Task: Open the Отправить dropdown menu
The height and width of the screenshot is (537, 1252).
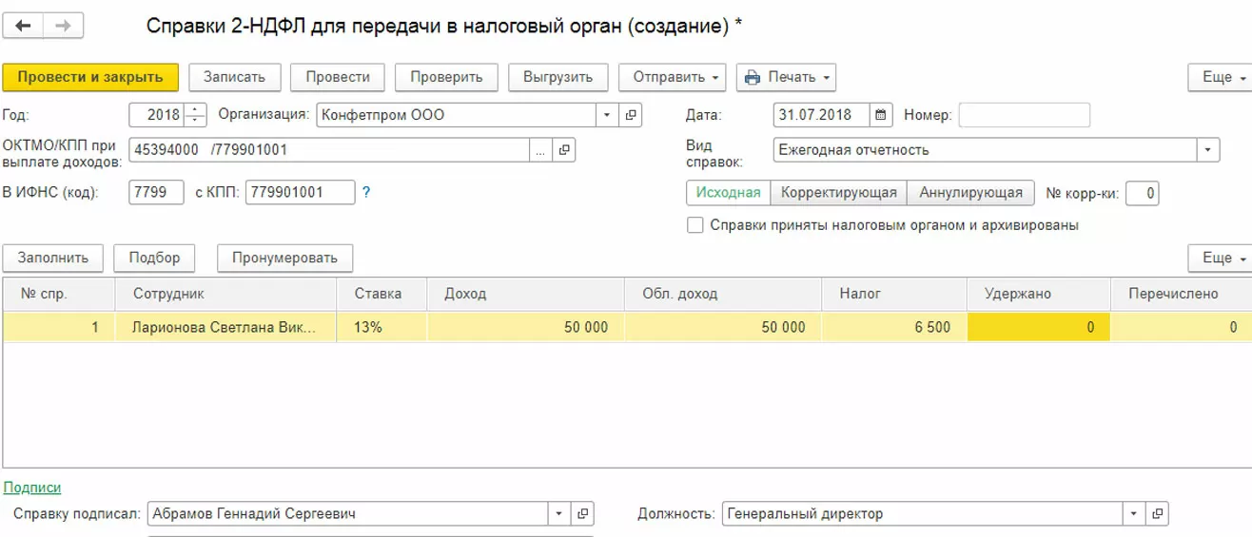Action: point(673,77)
